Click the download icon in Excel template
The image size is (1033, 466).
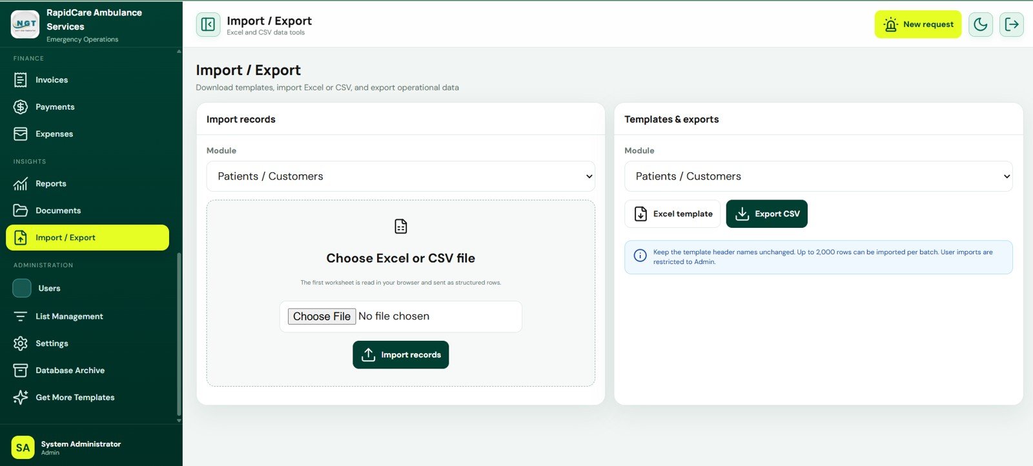pos(640,214)
